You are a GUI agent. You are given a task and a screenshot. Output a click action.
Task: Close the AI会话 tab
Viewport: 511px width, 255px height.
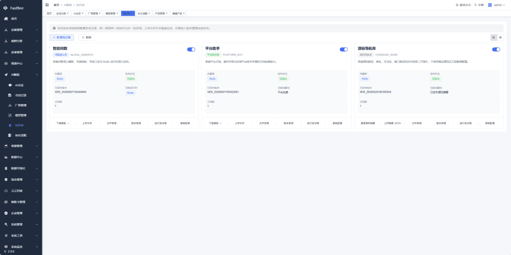[83, 13]
